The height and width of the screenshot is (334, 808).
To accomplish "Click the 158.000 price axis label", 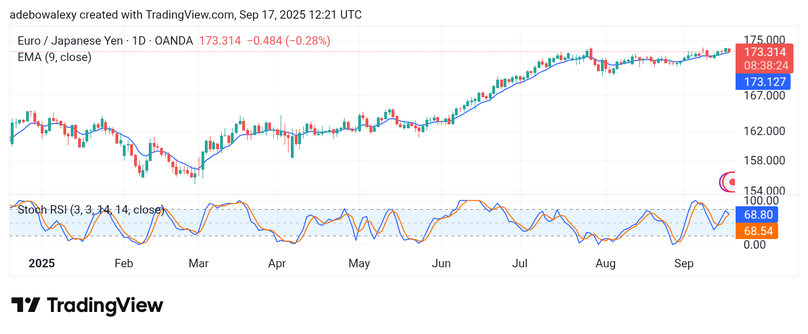I will coord(764,161).
